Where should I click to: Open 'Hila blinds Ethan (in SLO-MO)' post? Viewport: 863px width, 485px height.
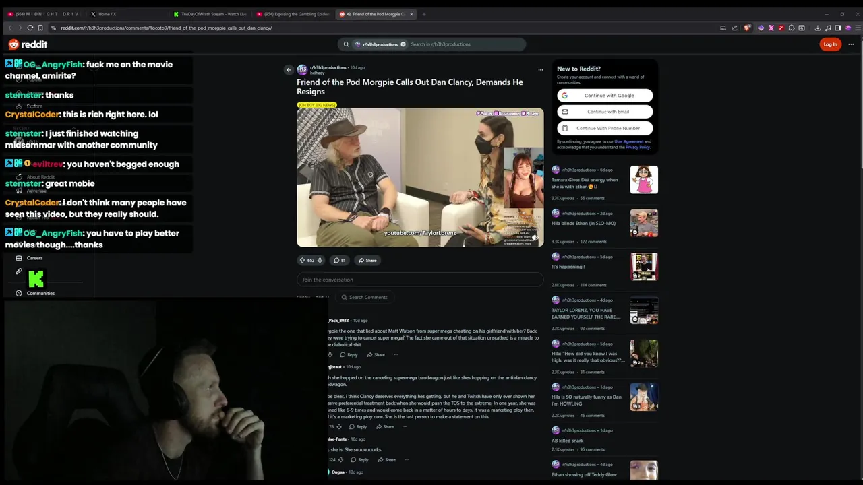point(583,223)
